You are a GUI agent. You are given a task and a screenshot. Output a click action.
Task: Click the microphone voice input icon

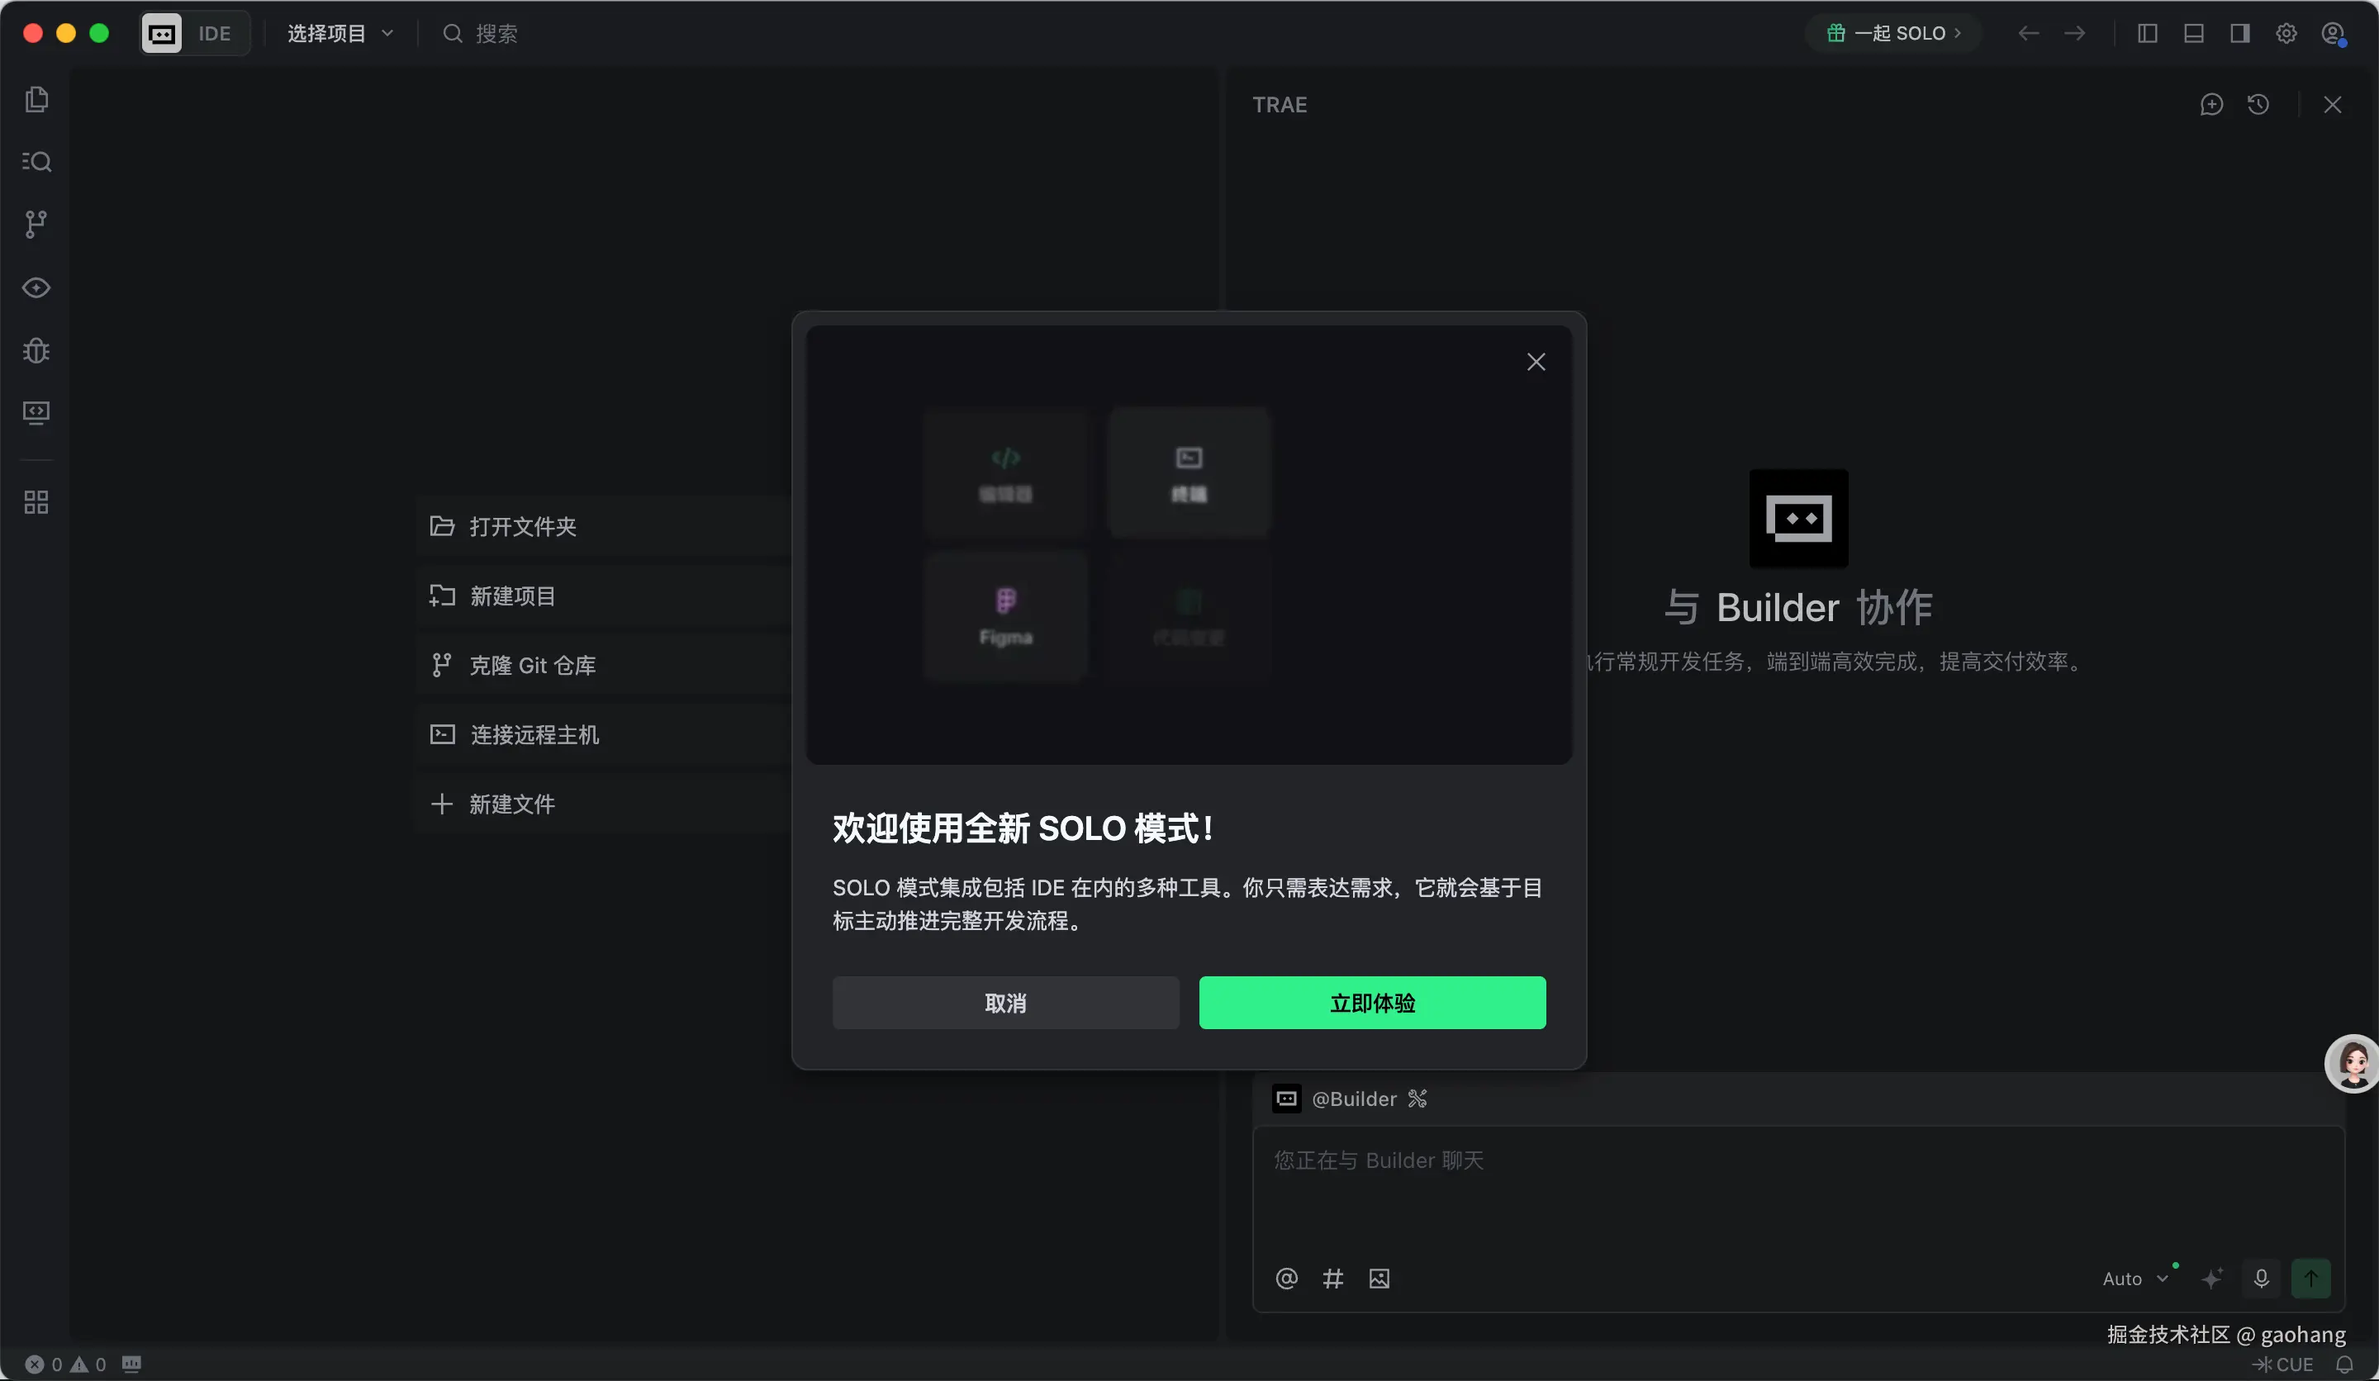coord(2261,1278)
